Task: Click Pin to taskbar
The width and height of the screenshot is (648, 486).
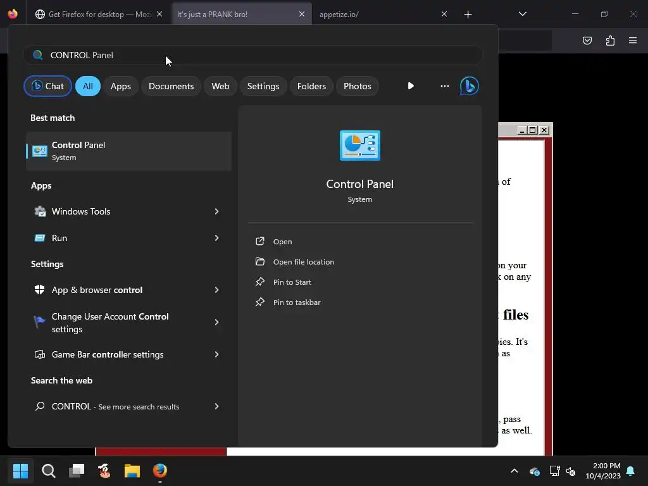Action: click(x=297, y=302)
